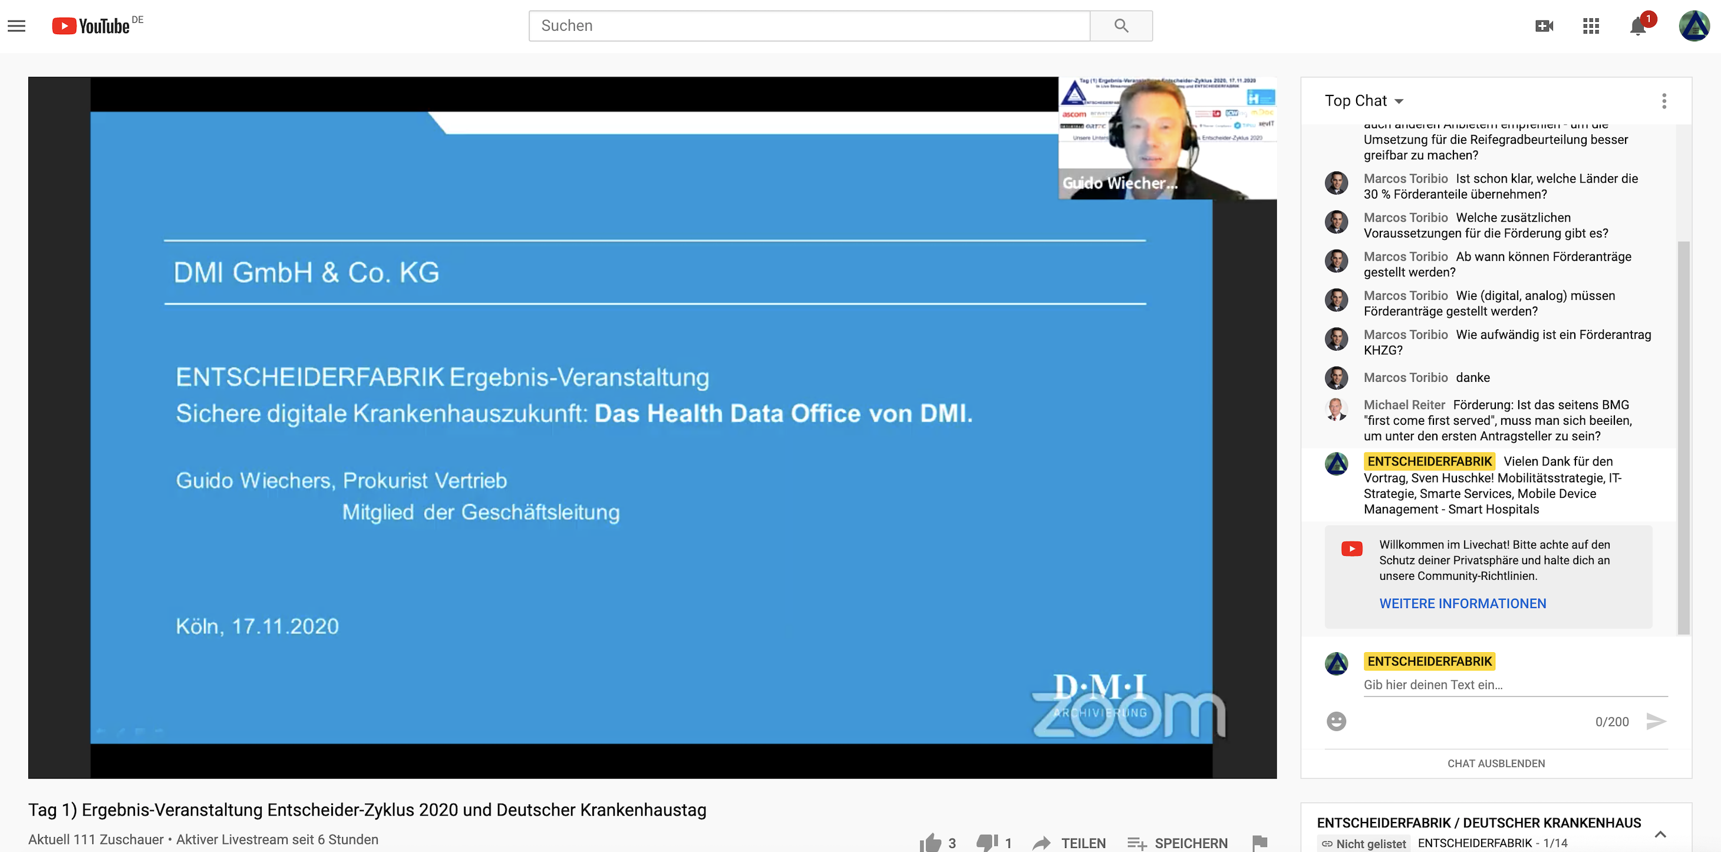Open the notifications bell
Screen dimensions: 1721x852
[1637, 26]
